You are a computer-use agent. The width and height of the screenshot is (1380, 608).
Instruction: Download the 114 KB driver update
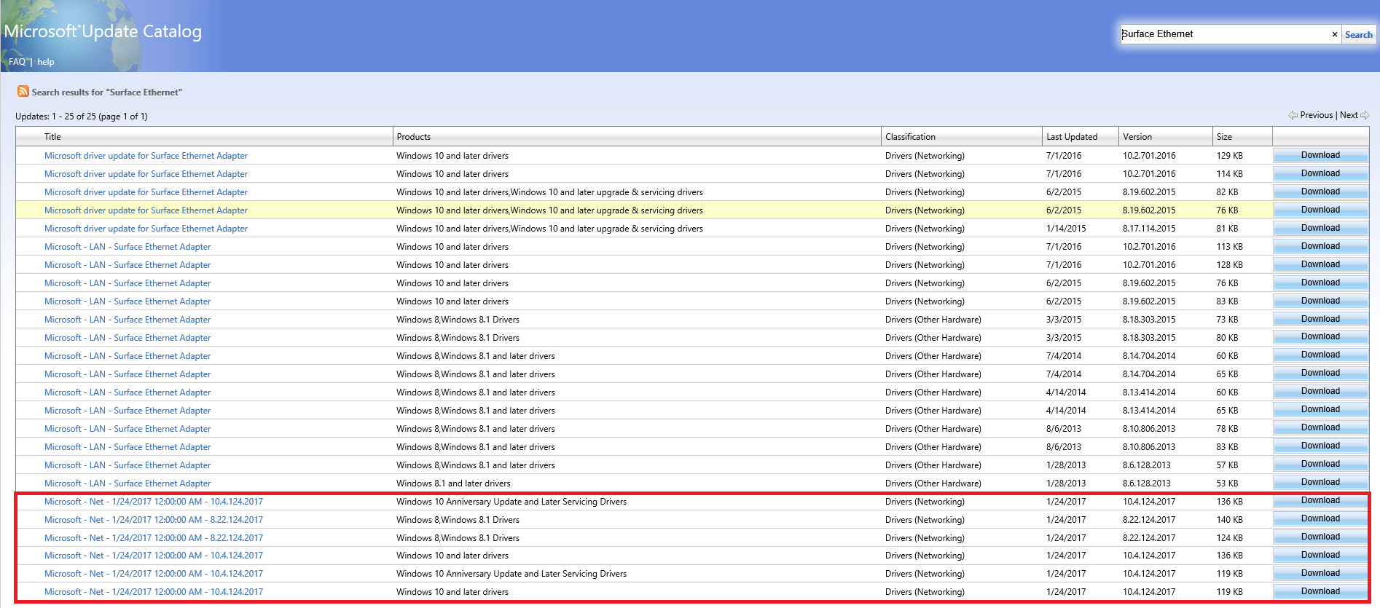coord(1320,173)
